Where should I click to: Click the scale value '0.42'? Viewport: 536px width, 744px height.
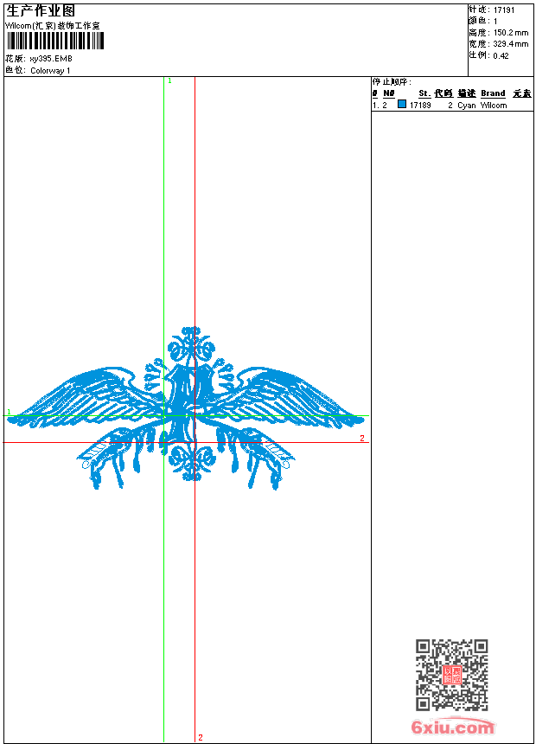pos(501,55)
